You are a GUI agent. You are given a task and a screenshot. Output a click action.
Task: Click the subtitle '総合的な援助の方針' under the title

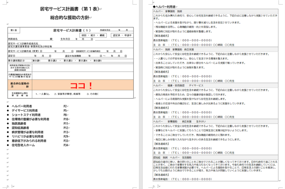70,18
